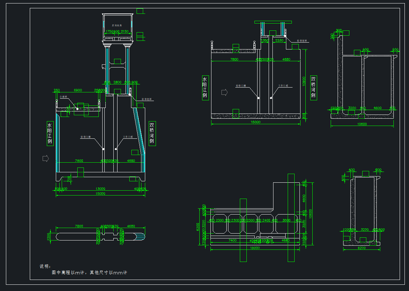Select the 2400 cell width in the plan

click(266, 220)
